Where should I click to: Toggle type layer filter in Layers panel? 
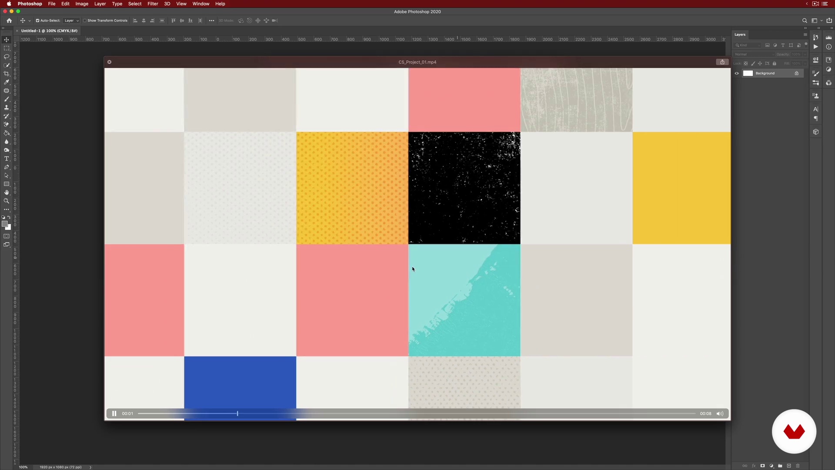tap(783, 45)
